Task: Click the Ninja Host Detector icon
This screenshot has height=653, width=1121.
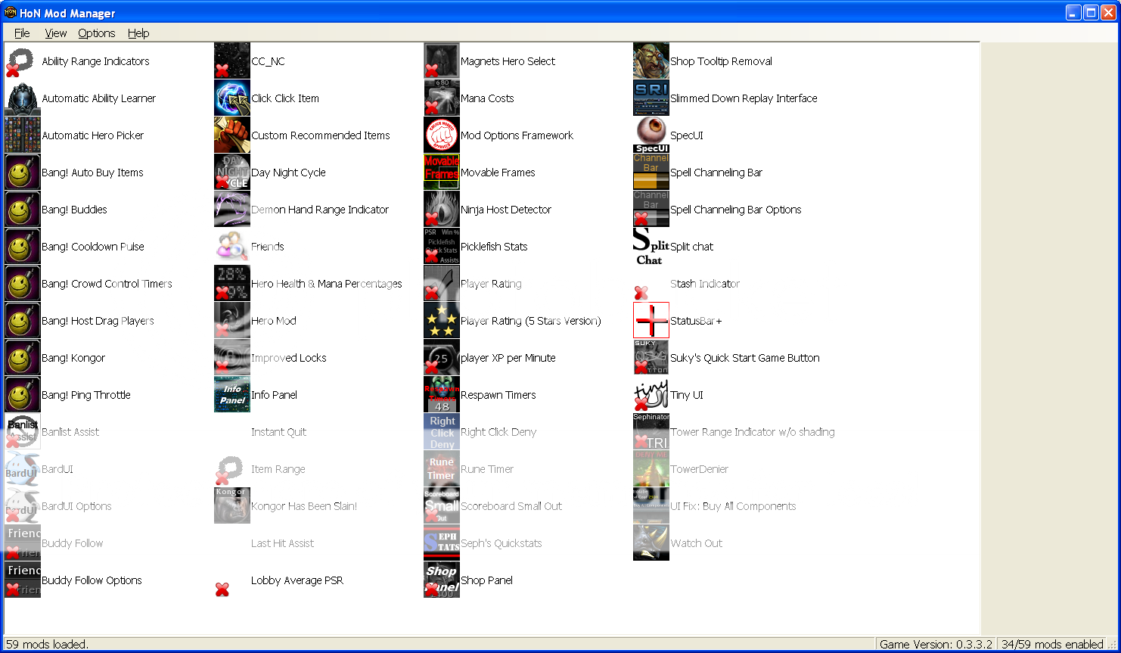Action: (442, 210)
